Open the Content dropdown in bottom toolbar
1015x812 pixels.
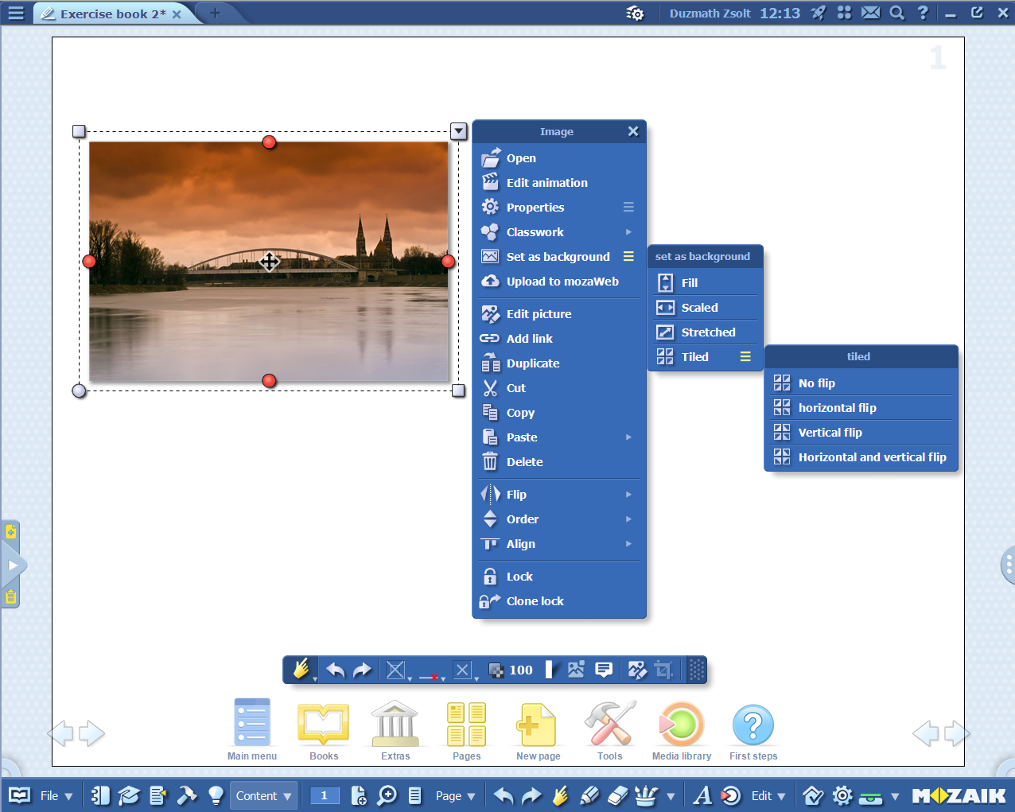pos(263,795)
